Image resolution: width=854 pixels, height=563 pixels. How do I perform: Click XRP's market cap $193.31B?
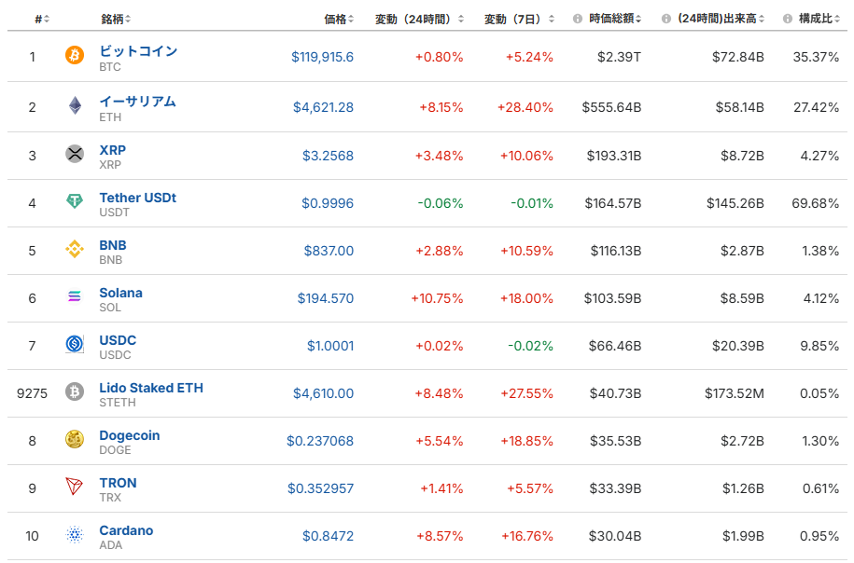(x=614, y=156)
